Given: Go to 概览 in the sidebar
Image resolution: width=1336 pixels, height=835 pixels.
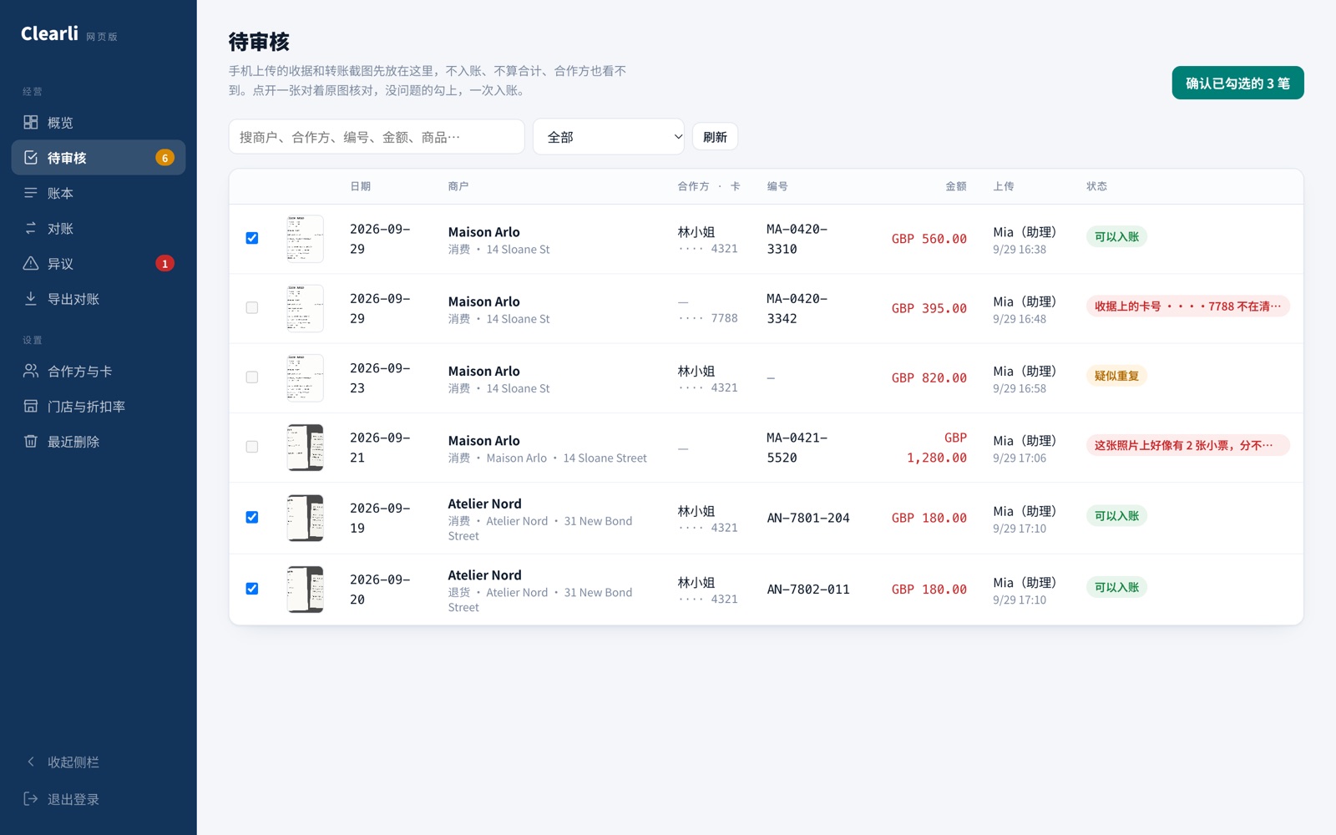Looking at the screenshot, I should point(99,123).
